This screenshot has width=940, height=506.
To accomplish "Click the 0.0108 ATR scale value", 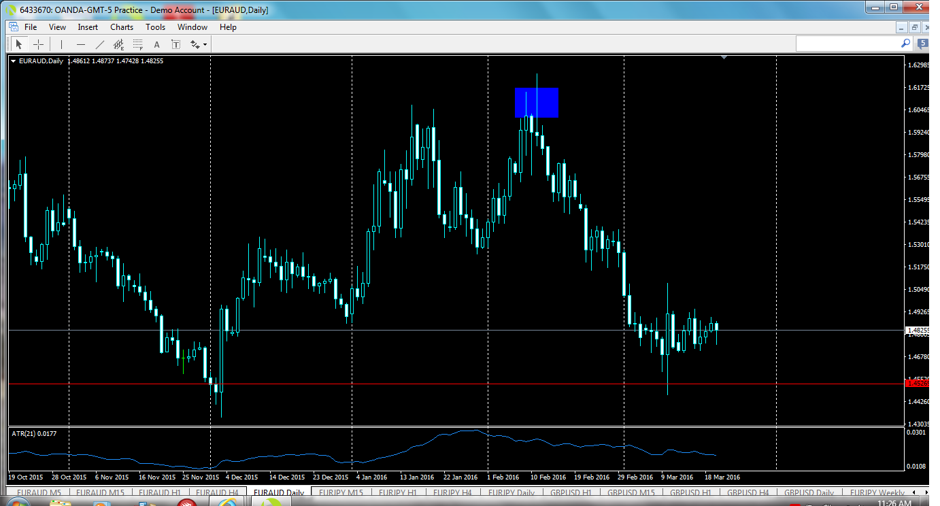I will 917,467.
